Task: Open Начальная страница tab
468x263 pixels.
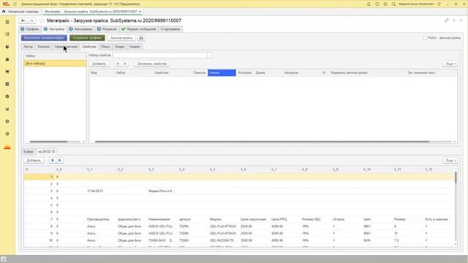Action: pos(21,12)
